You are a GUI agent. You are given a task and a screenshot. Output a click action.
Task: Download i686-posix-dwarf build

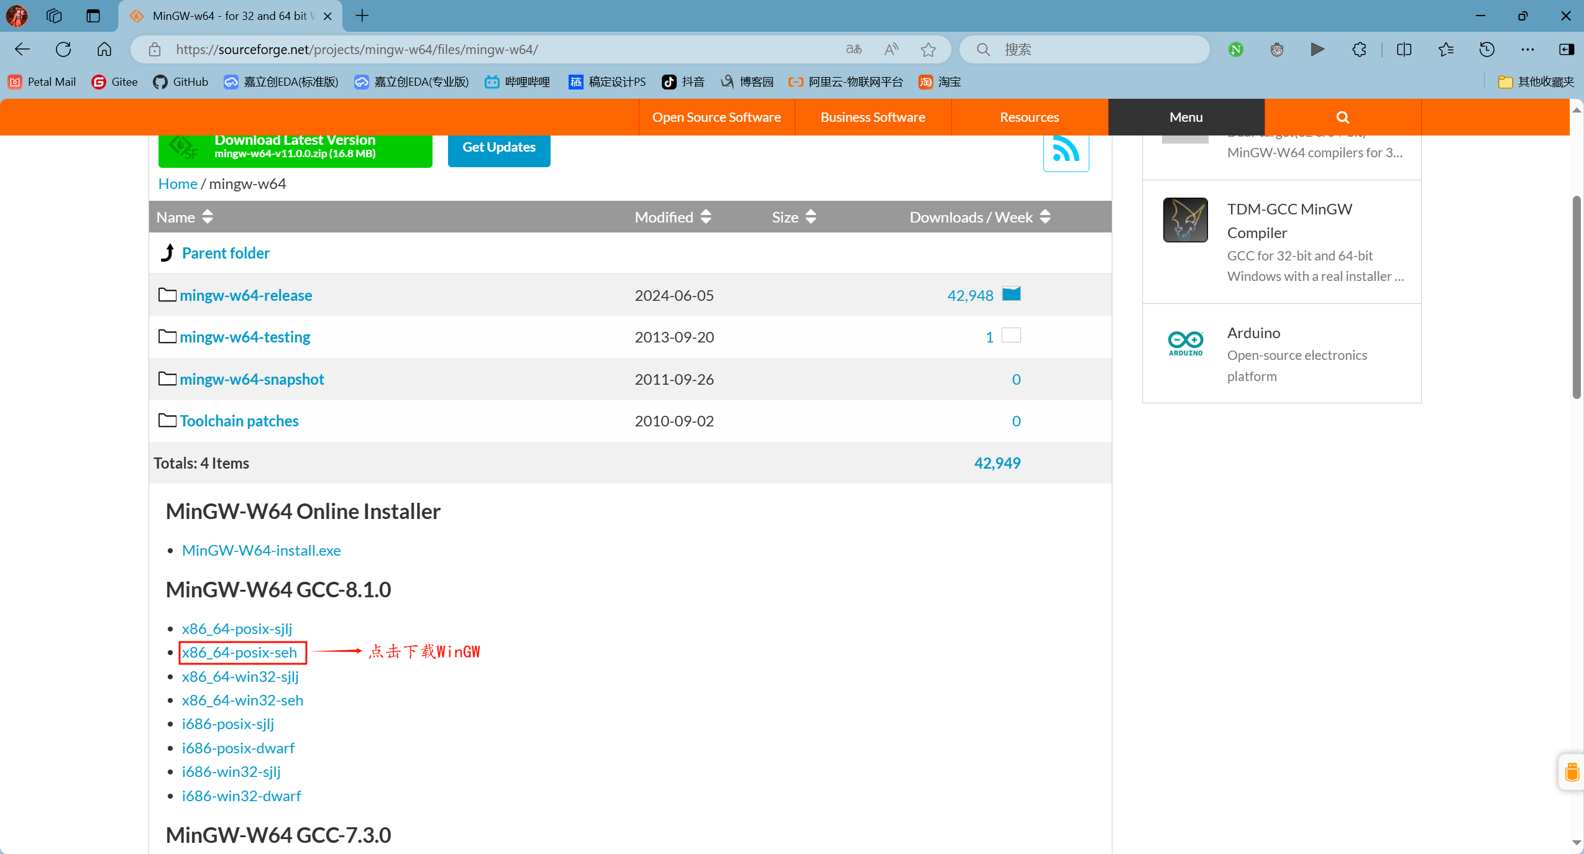[238, 748]
